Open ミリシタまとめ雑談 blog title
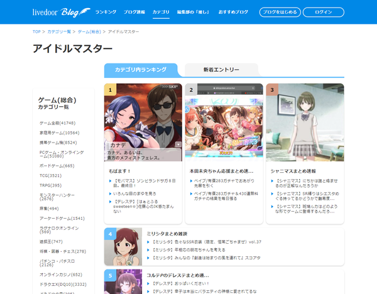377x294 pixels. [x=167, y=234]
